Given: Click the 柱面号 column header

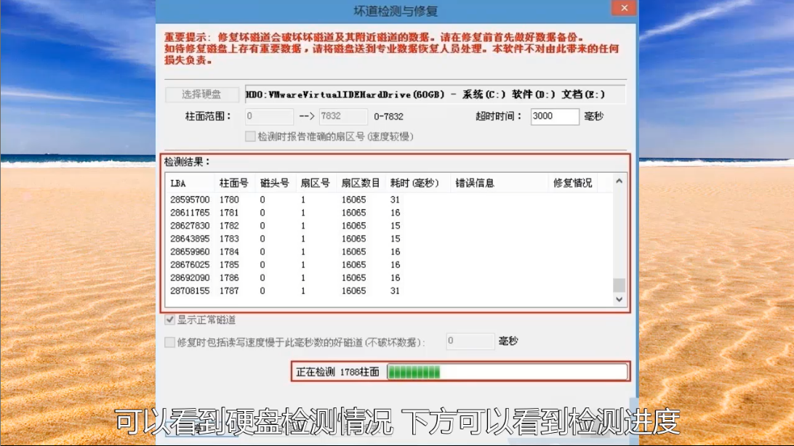Looking at the screenshot, I should (x=234, y=183).
